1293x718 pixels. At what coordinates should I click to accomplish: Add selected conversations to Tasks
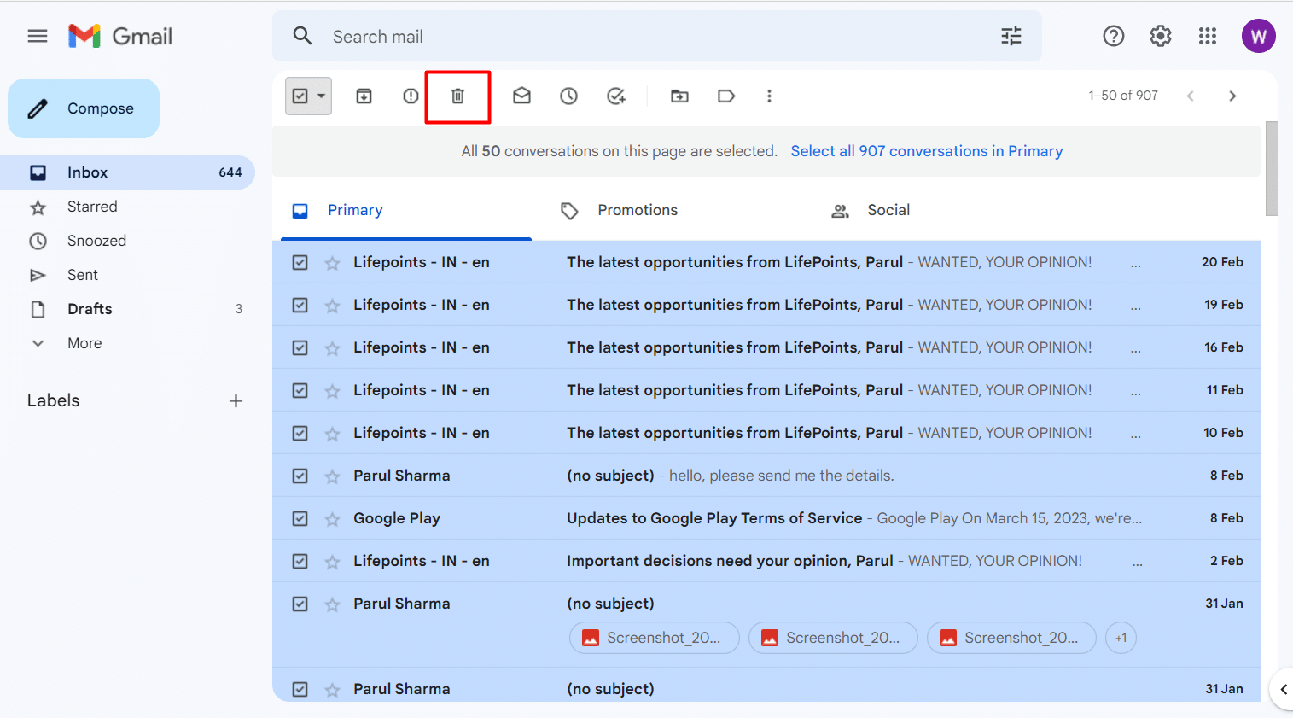point(616,96)
